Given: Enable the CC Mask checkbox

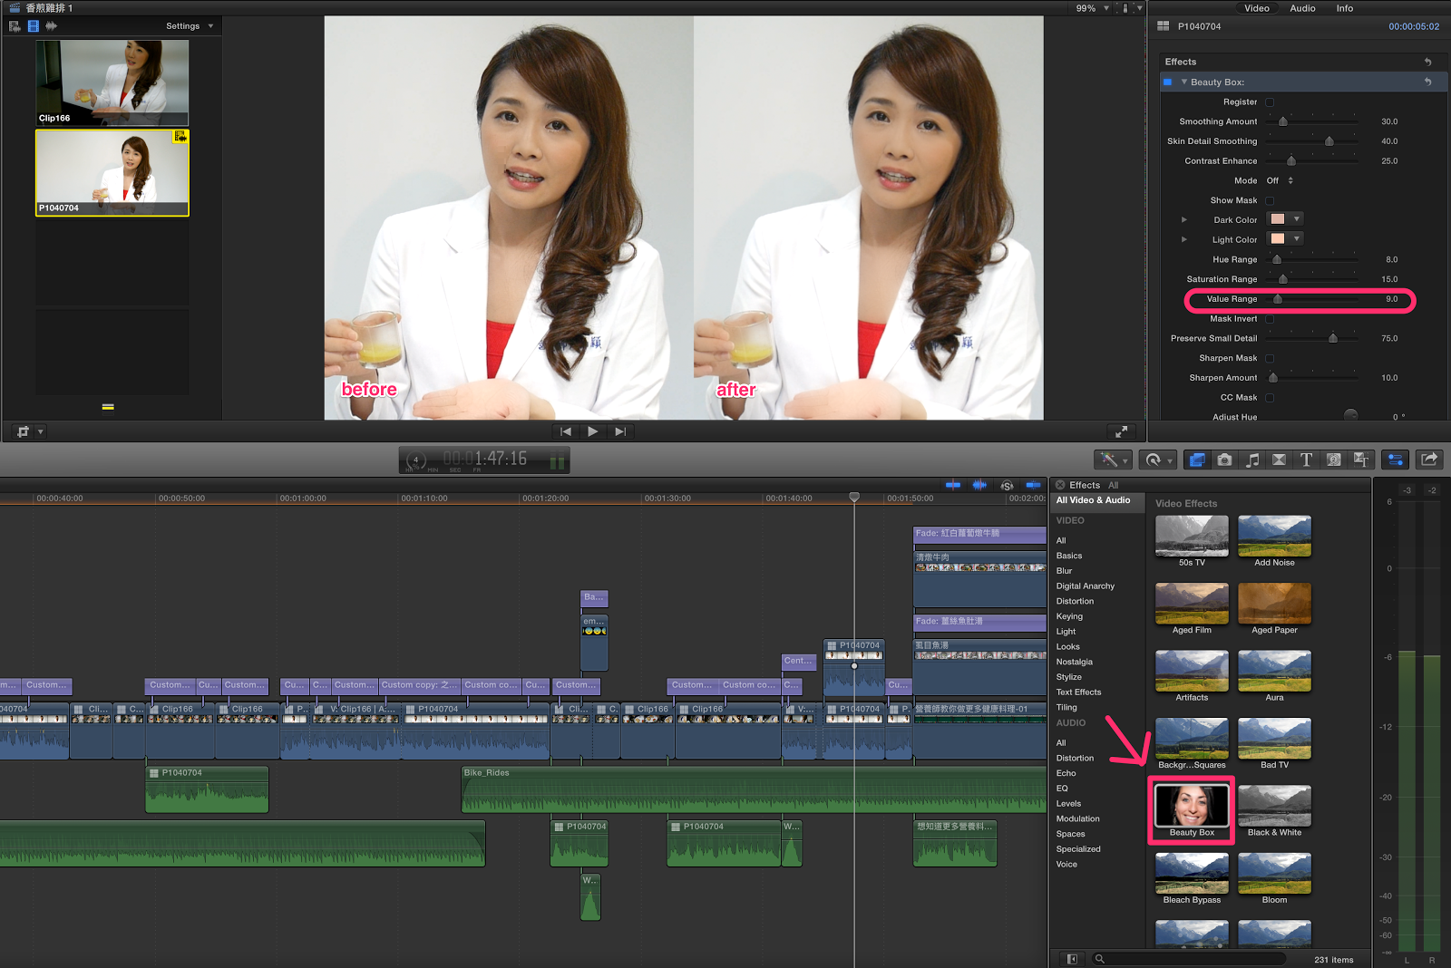Looking at the screenshot, I should pyautogui.click(x=1270, y=398).
